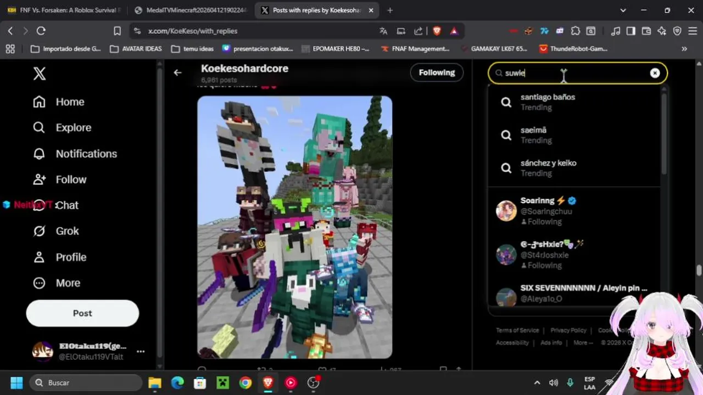Click the white Post button
The width and height of the screenshot is (703, 395).
coord(82,313)
